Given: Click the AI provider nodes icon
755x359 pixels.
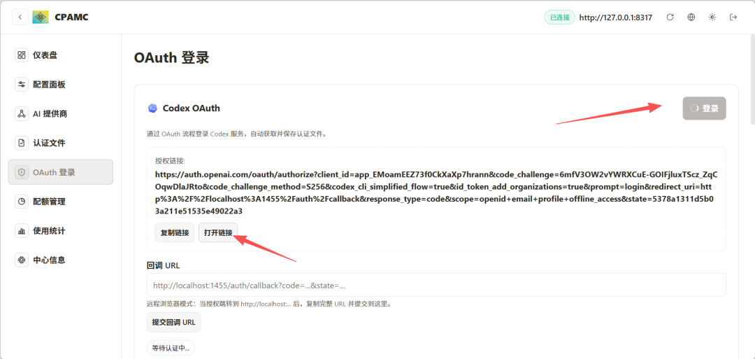Looking at the screenshot, I should pos(21,114).
